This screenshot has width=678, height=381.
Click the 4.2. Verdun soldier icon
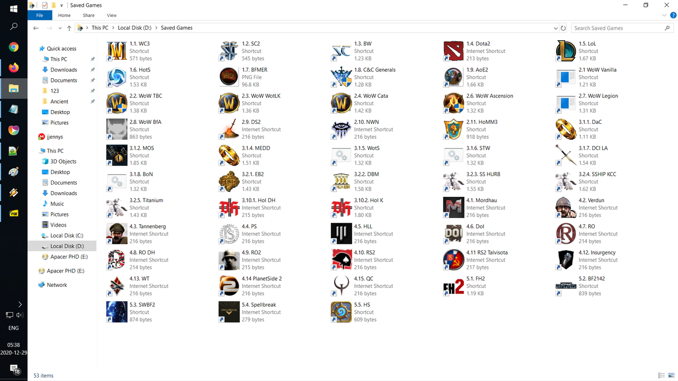click(566, 207)
